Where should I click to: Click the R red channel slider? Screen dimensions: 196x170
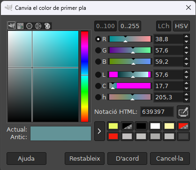[x=130, y=39]
